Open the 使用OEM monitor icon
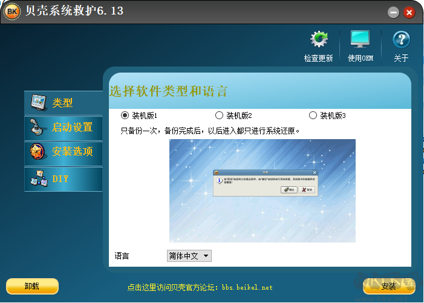This screenshot has height=303, width=424. pos(360,39)
